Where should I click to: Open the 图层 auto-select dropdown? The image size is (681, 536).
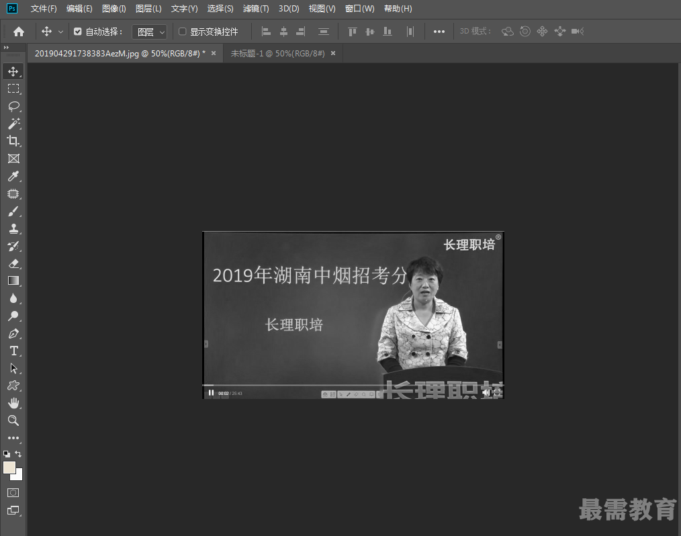coord(150,32)
